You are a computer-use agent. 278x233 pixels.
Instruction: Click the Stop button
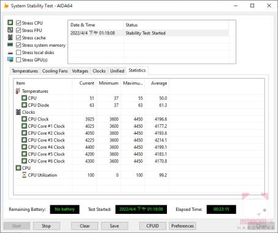pos(46,226)
